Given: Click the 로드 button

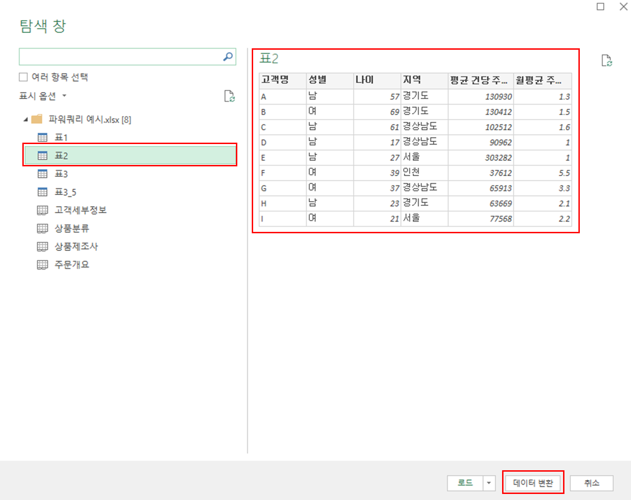Looking at the screenshot, I should click(x=465, y=483).
